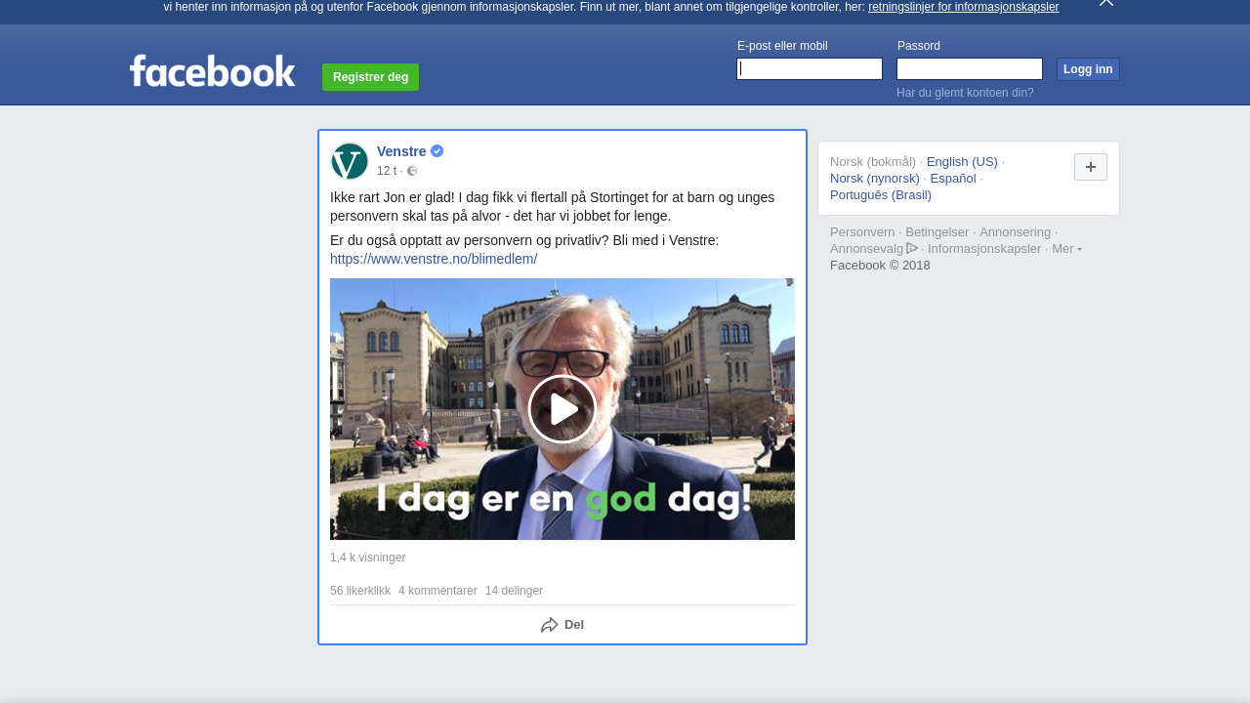Click the Facebook logo
The width and height of the screenshot is (1250, 703).
[x=212, y=70]
